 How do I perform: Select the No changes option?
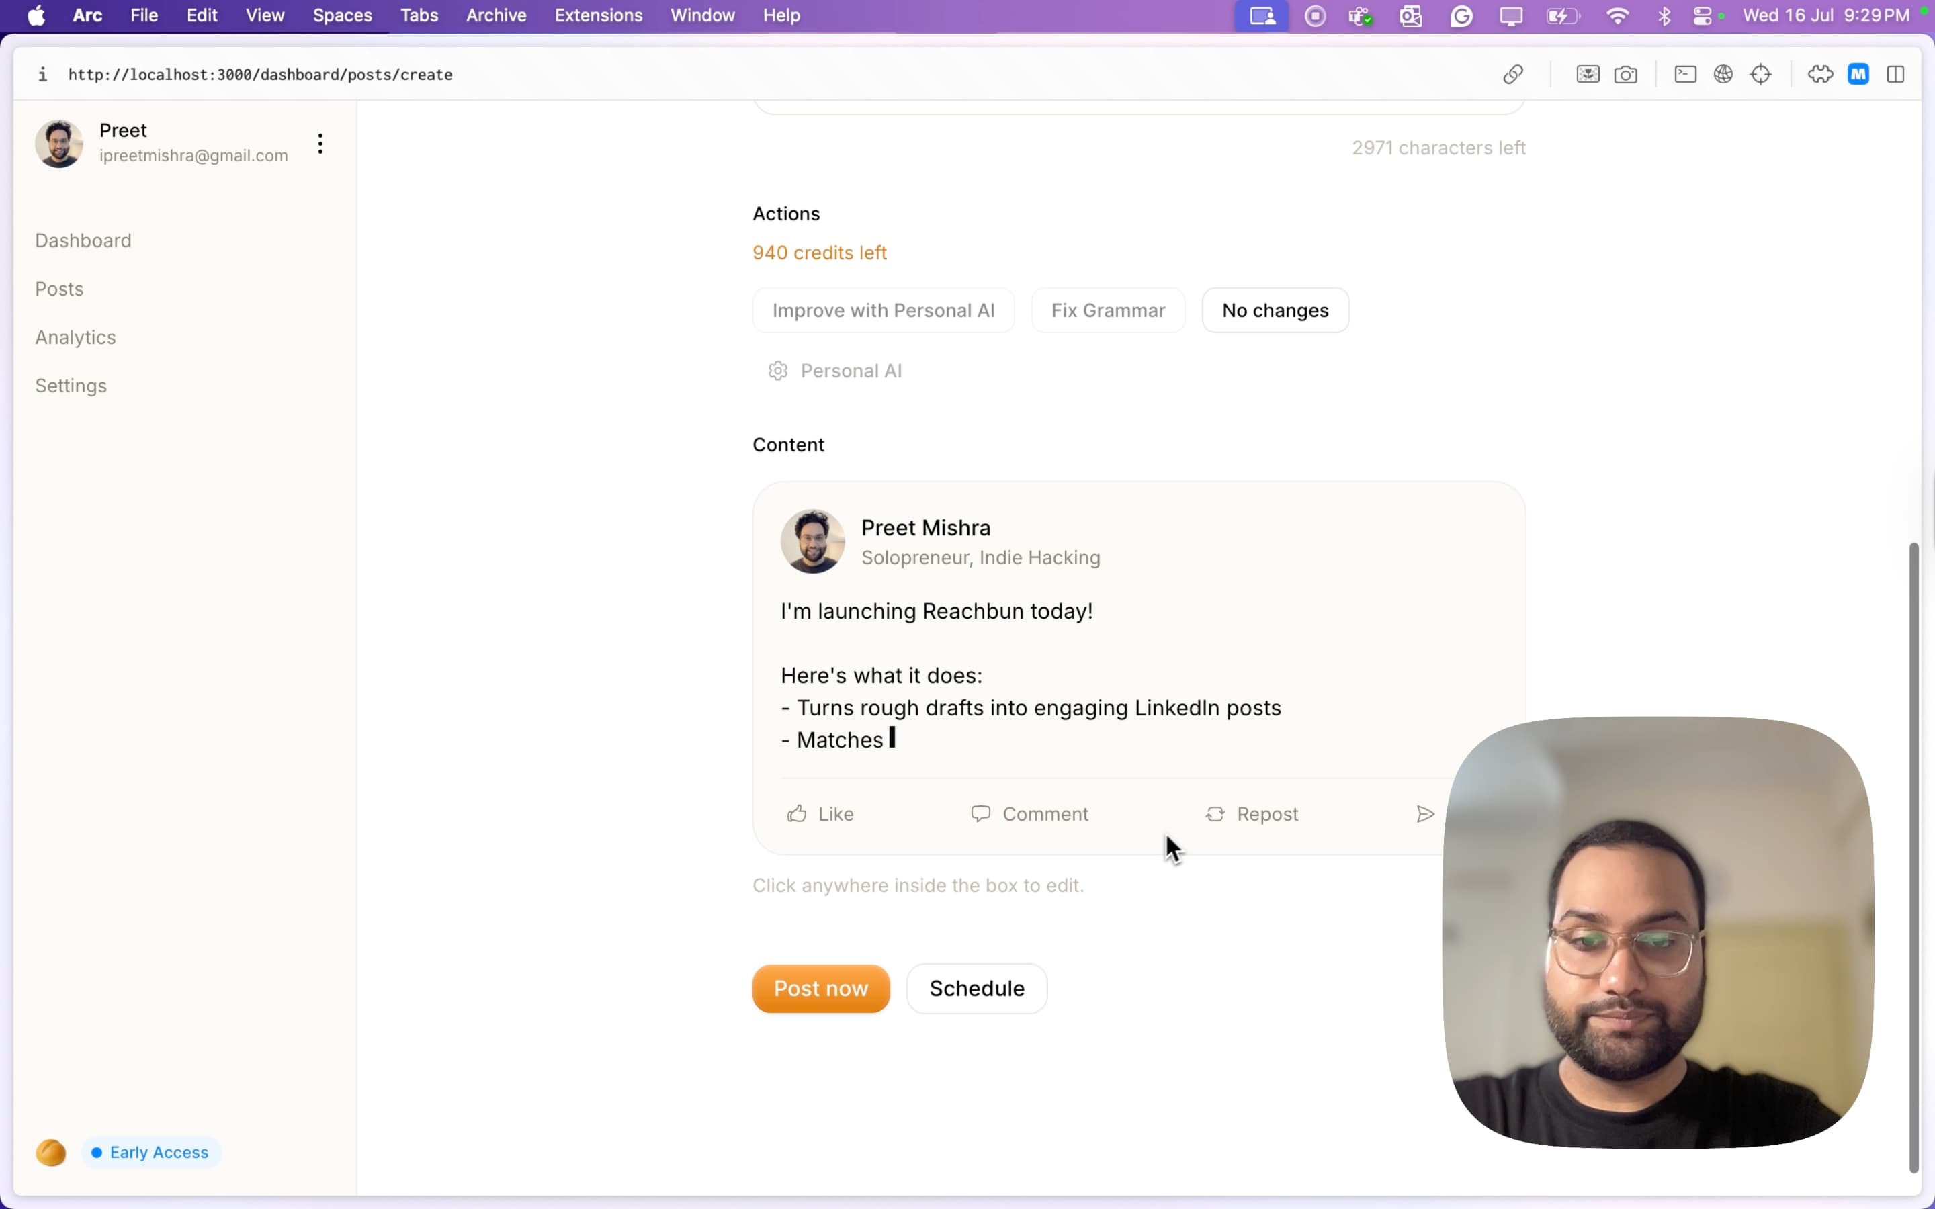pyautogui.click(x=1275, y=310)
